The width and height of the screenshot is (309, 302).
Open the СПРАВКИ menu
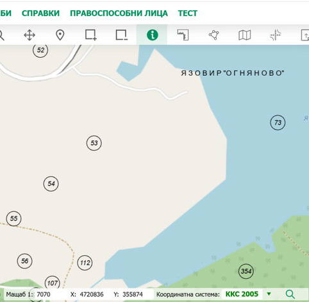[40, 13]
